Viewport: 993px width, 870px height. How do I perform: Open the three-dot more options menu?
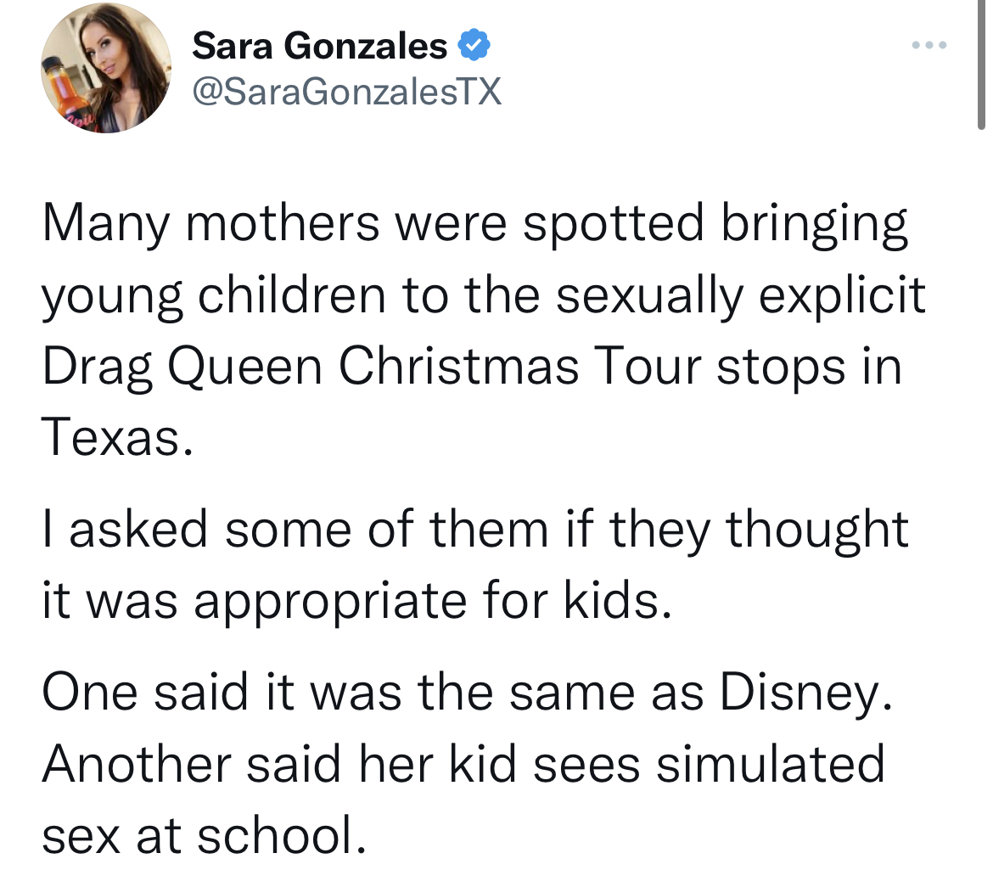(x=929, y=45)
